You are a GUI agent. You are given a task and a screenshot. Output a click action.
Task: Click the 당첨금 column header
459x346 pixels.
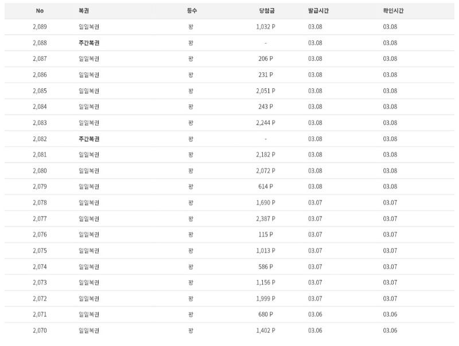click(x=266, y=11)
